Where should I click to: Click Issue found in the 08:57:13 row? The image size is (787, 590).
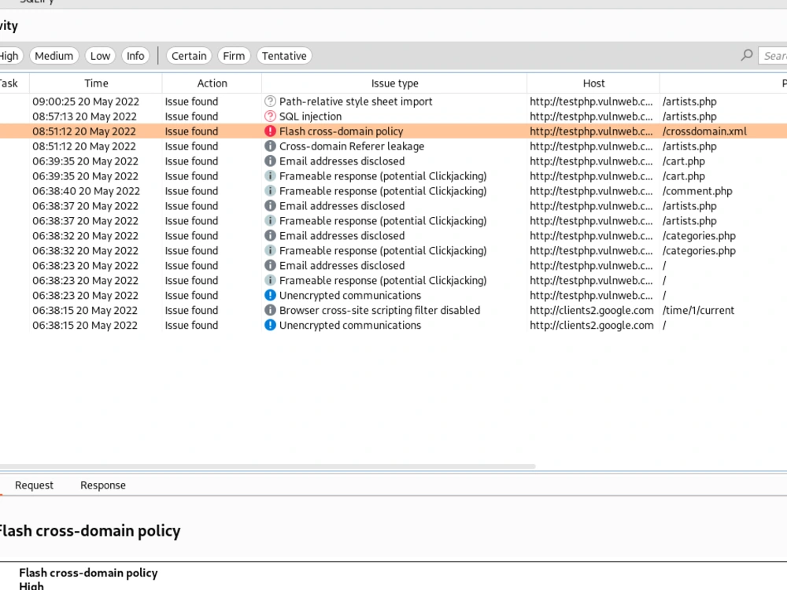coord(191,116)
